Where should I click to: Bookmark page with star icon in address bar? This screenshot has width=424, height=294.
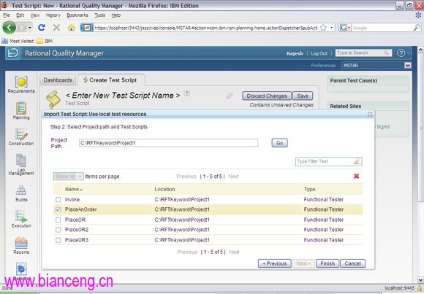coord(323,28)
